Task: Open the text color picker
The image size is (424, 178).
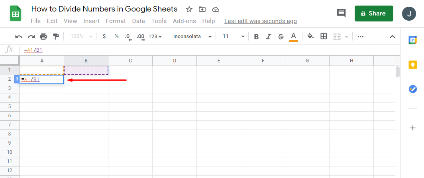Action: (293, 37)
